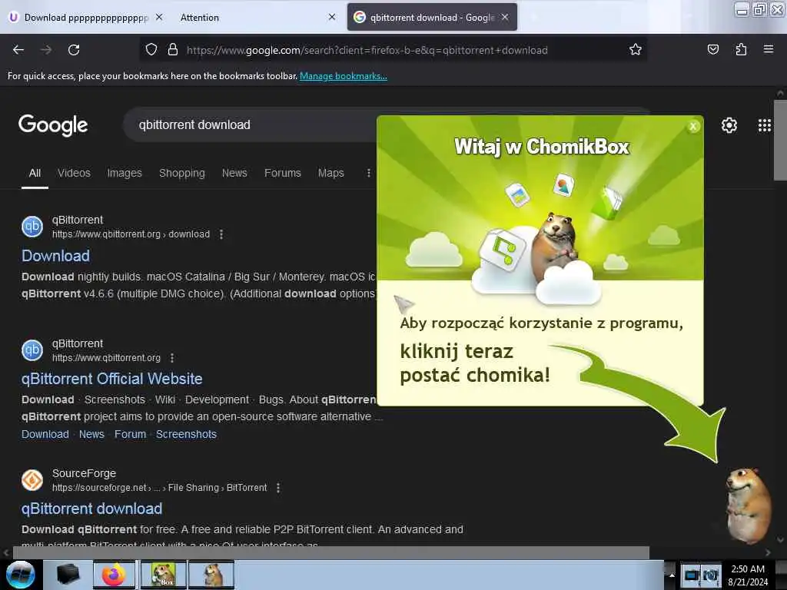Screen dimensions: 787x590
Task: Open the qBittorrent Official Website result
Action: tap(112, 379)
